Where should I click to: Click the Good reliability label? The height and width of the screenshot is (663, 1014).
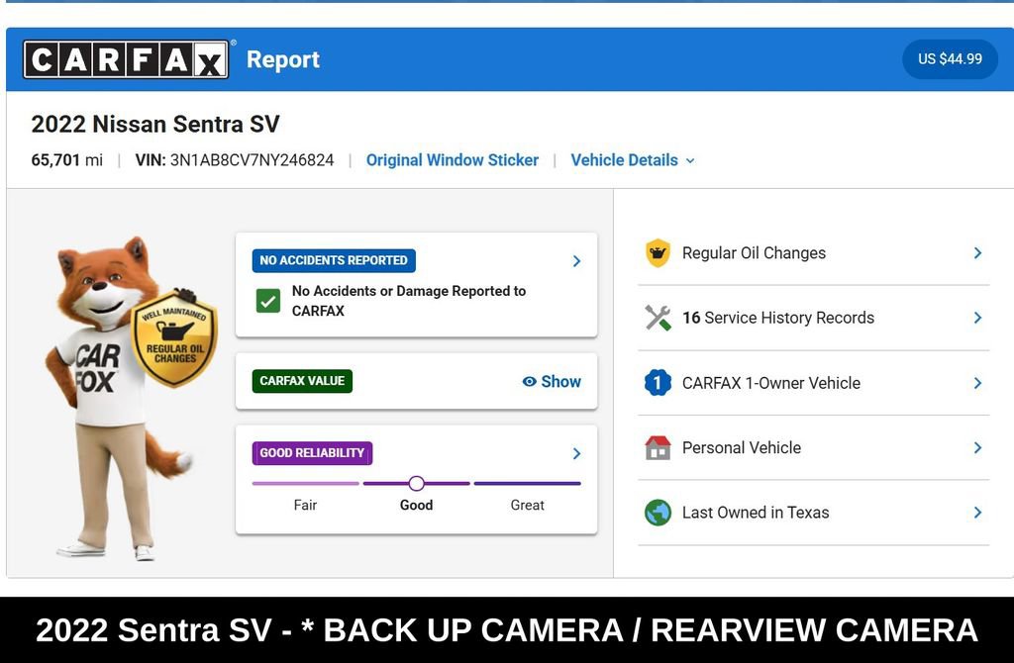click(x=417, y=505)
